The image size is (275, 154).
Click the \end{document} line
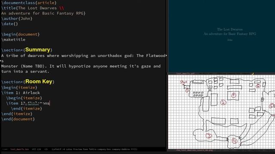(18, 119)
